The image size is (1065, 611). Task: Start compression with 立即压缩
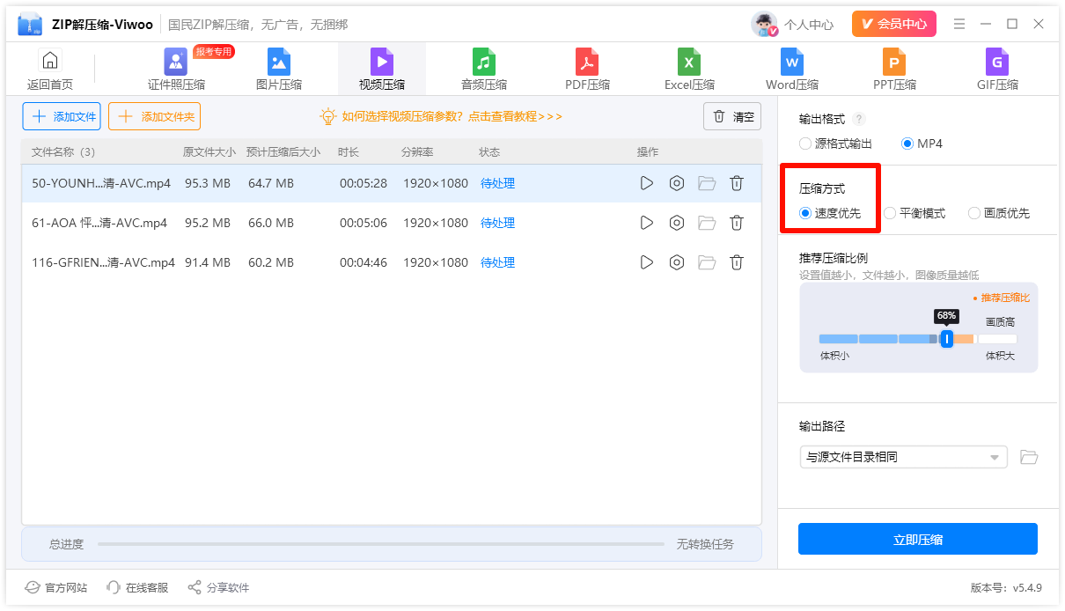click(918, 540)
